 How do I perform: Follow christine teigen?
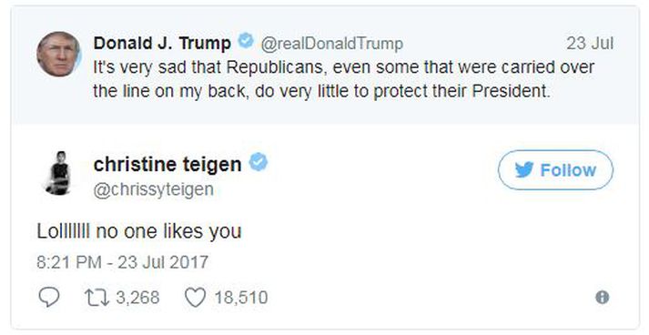(555, 170)
